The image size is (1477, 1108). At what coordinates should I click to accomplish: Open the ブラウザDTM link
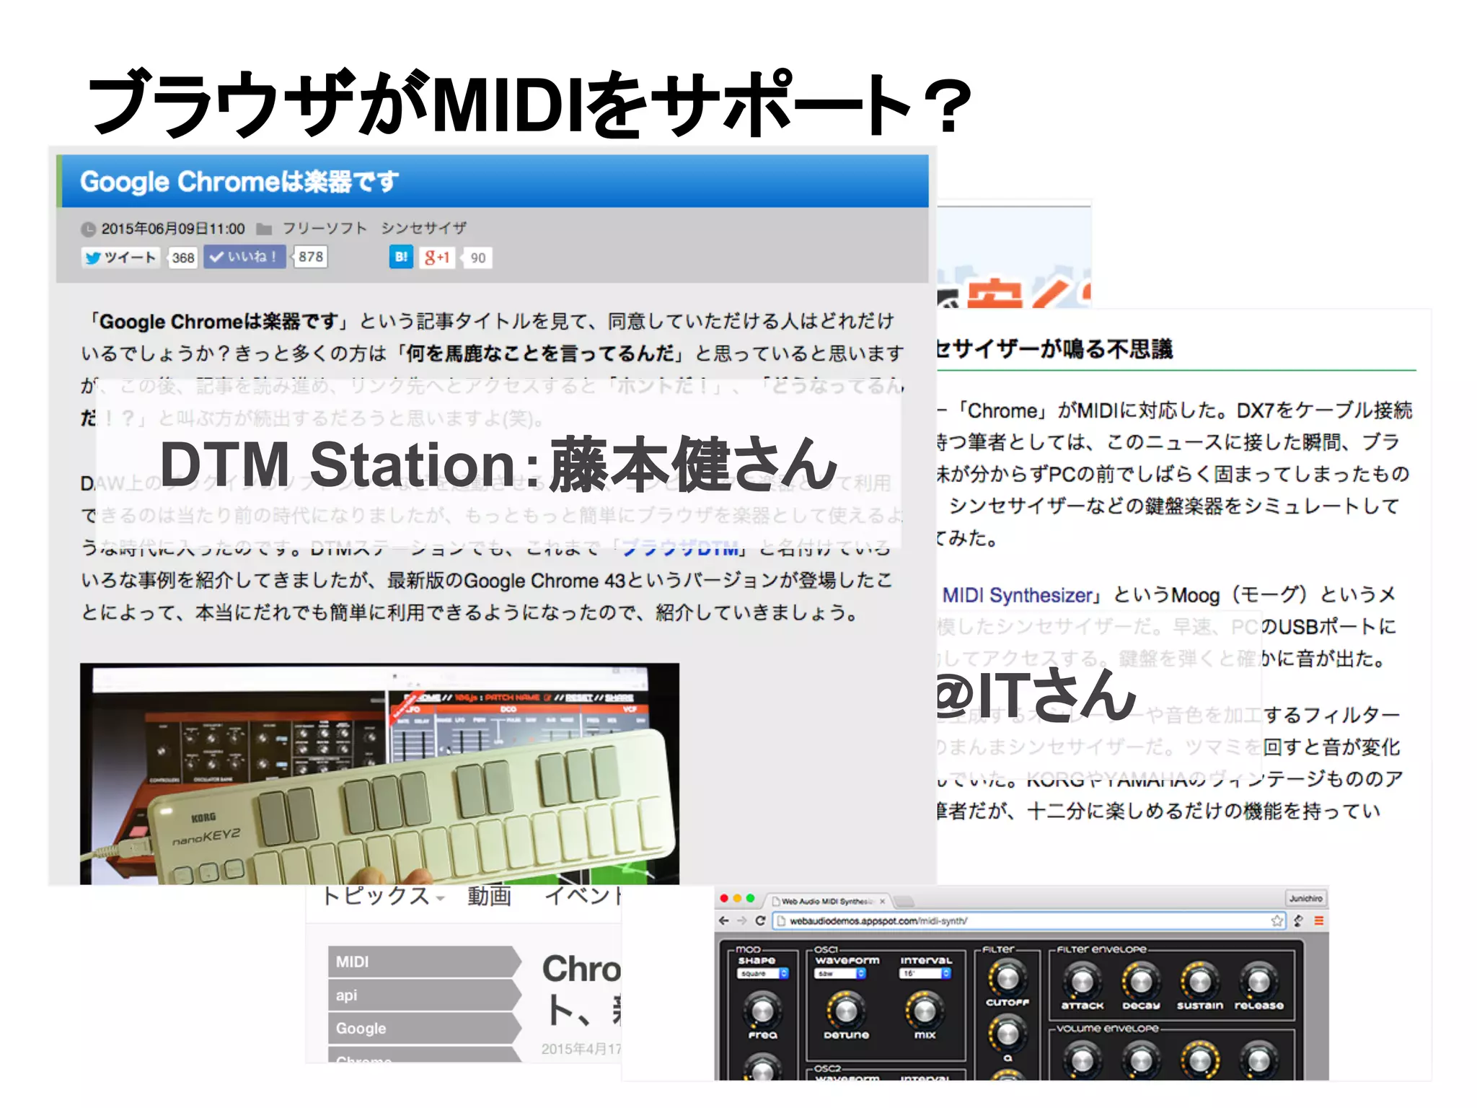click(x=682, y=548)
